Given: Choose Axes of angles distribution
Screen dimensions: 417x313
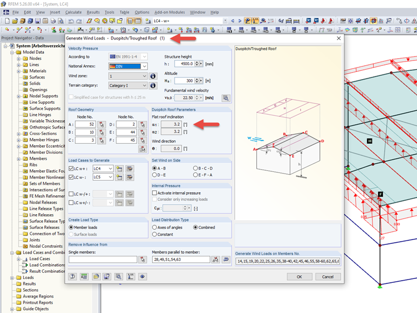Looking at the screenshot, I should tap(154, 227).
